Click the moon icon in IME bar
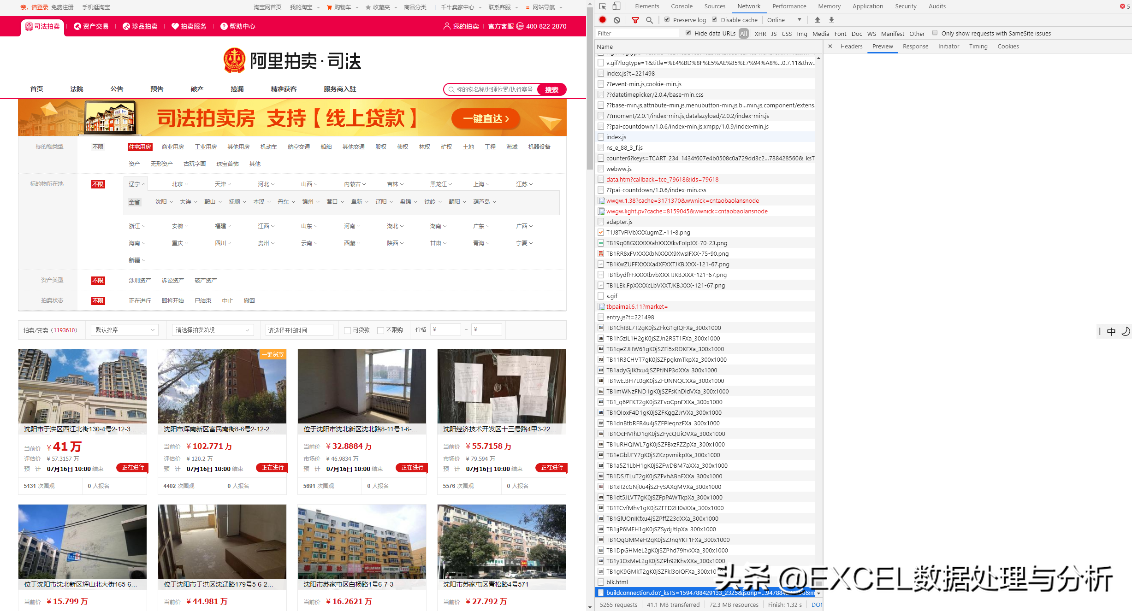Viewport: 1132px width, 611px height. point(1125,331)
